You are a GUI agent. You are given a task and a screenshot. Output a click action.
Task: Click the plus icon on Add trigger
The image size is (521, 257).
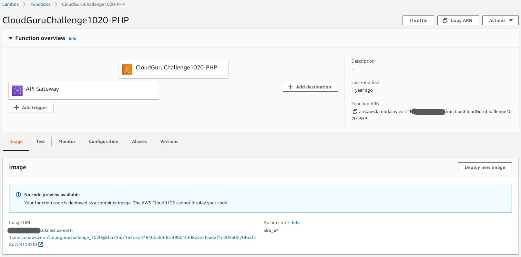tap(16, 108)
